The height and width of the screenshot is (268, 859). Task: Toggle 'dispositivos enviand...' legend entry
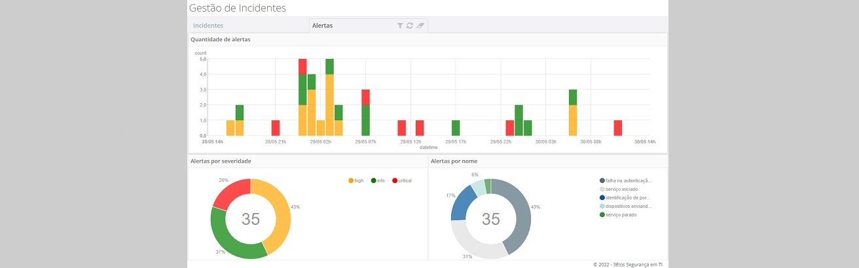pyautogui.click(x=625, y=206)
